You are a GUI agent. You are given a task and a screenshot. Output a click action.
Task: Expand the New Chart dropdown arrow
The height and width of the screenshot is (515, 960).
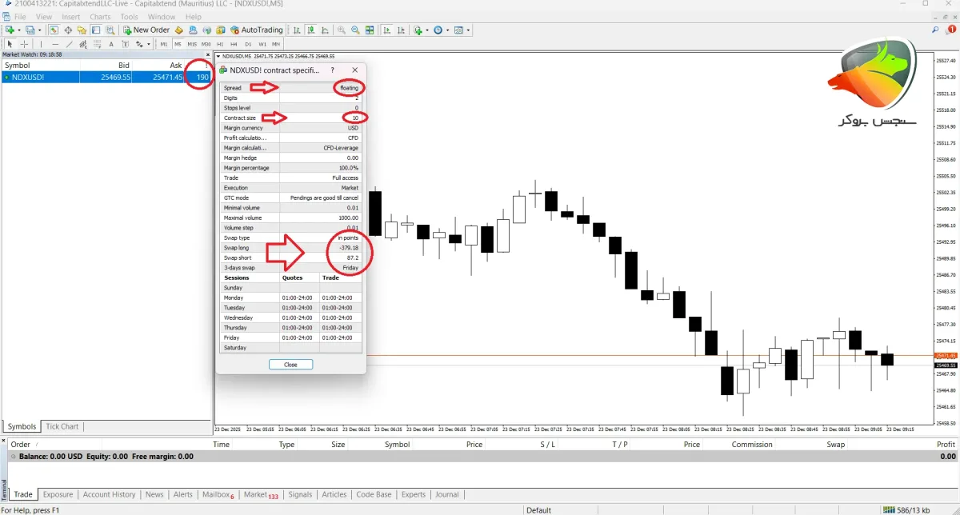click(19, 30)
